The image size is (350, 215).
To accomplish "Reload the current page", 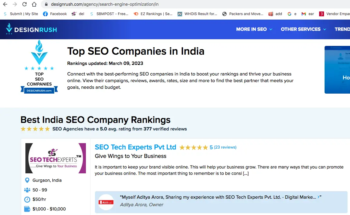I will 25,4.
